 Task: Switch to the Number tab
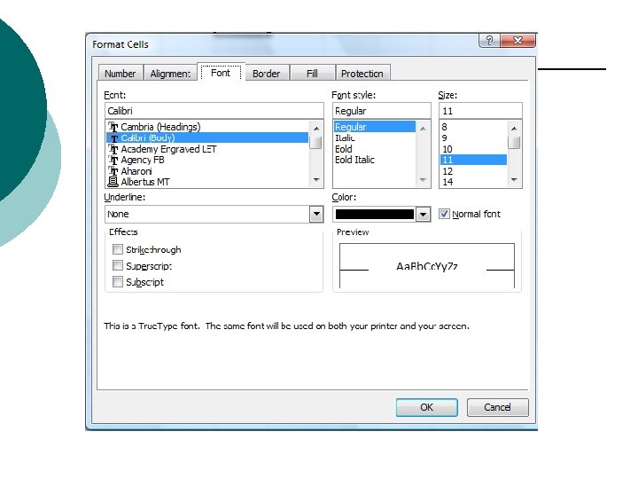click(x=120, y=74)
